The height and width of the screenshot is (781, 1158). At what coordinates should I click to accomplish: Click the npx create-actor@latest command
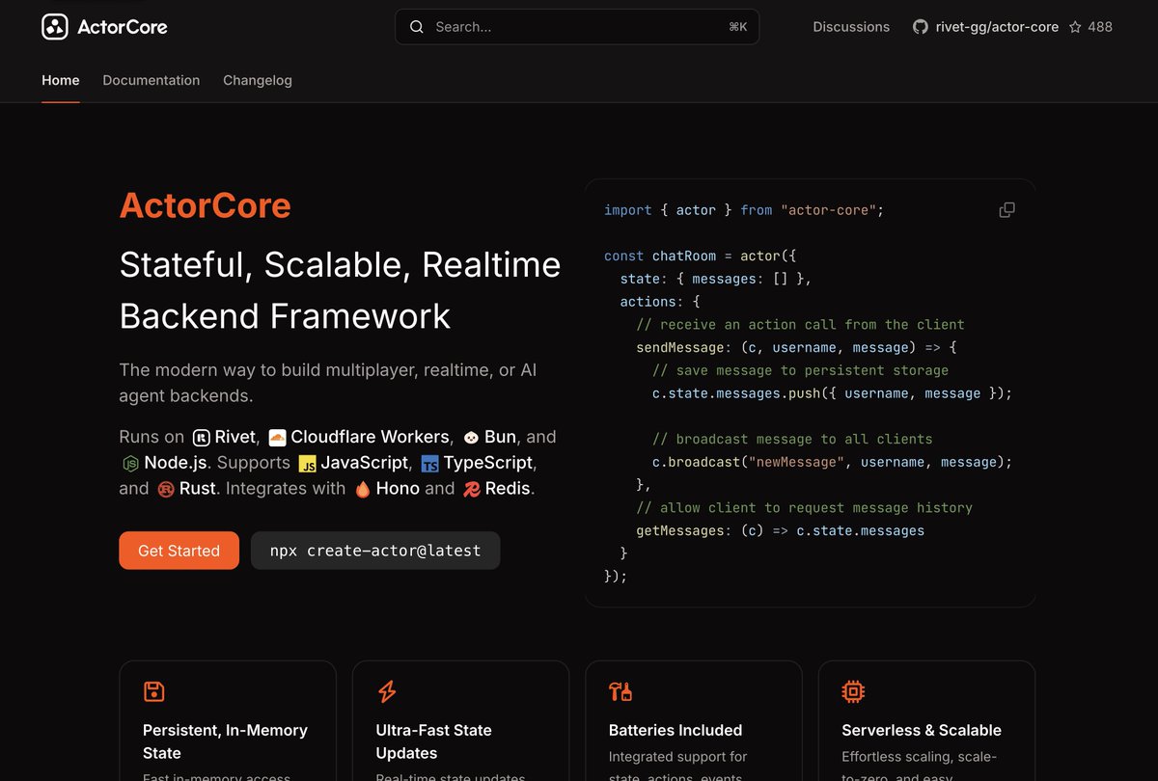[375, 551]
